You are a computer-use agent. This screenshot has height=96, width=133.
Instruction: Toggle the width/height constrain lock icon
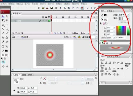[14, 90]
